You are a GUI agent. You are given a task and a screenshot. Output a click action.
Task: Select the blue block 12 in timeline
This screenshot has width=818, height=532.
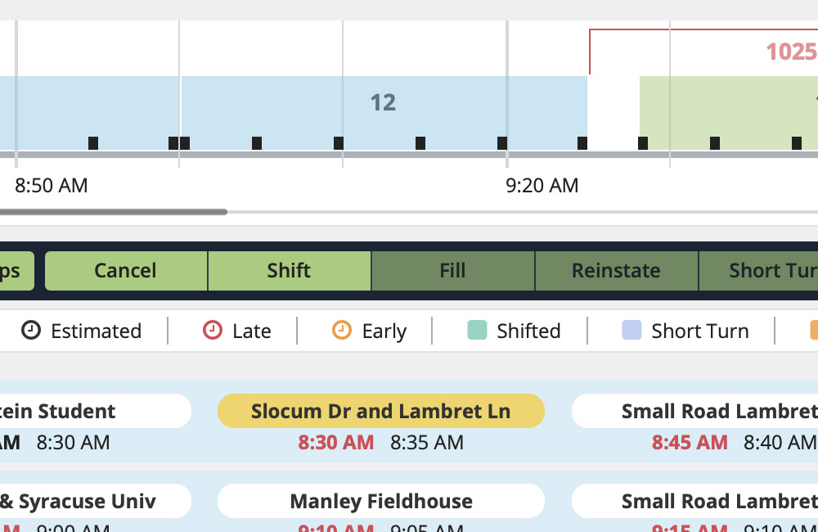coord(382,103)
